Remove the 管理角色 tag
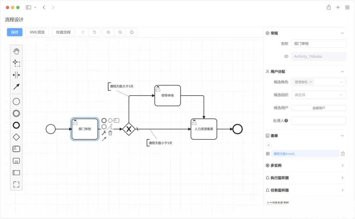 (x=311, y=82)
